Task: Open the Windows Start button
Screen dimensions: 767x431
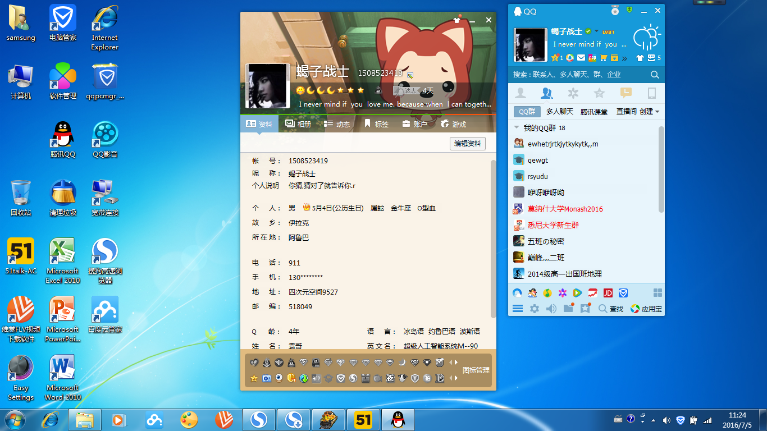Action: tap(15, 419)
